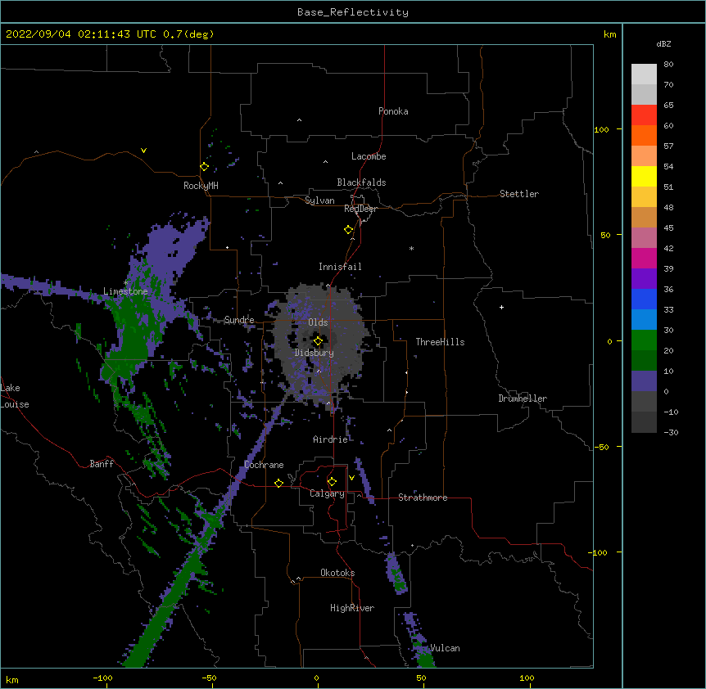Click the magenta 39-42 dBZ legend swatch
The width and height of the screenshot is (706, 689).
click(x=644, y=258)
